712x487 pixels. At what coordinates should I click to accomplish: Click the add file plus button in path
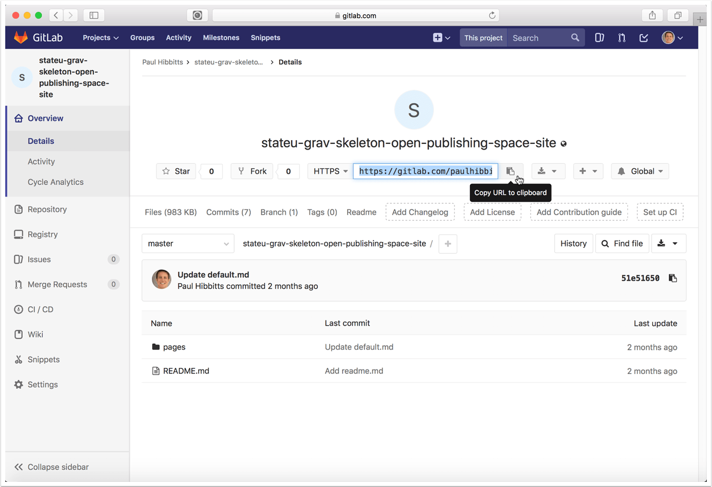click(448, 243)
